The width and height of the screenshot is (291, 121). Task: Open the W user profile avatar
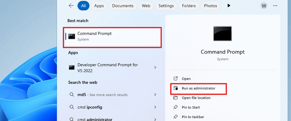(x=264, y=6)
